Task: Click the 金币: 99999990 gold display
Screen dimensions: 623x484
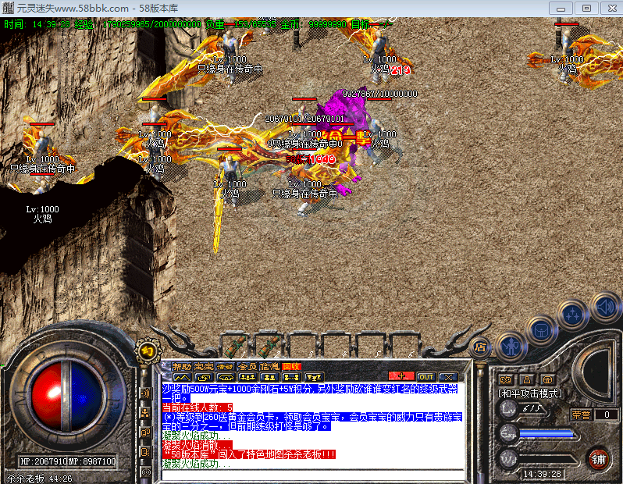Action: (x=314, y=24)
